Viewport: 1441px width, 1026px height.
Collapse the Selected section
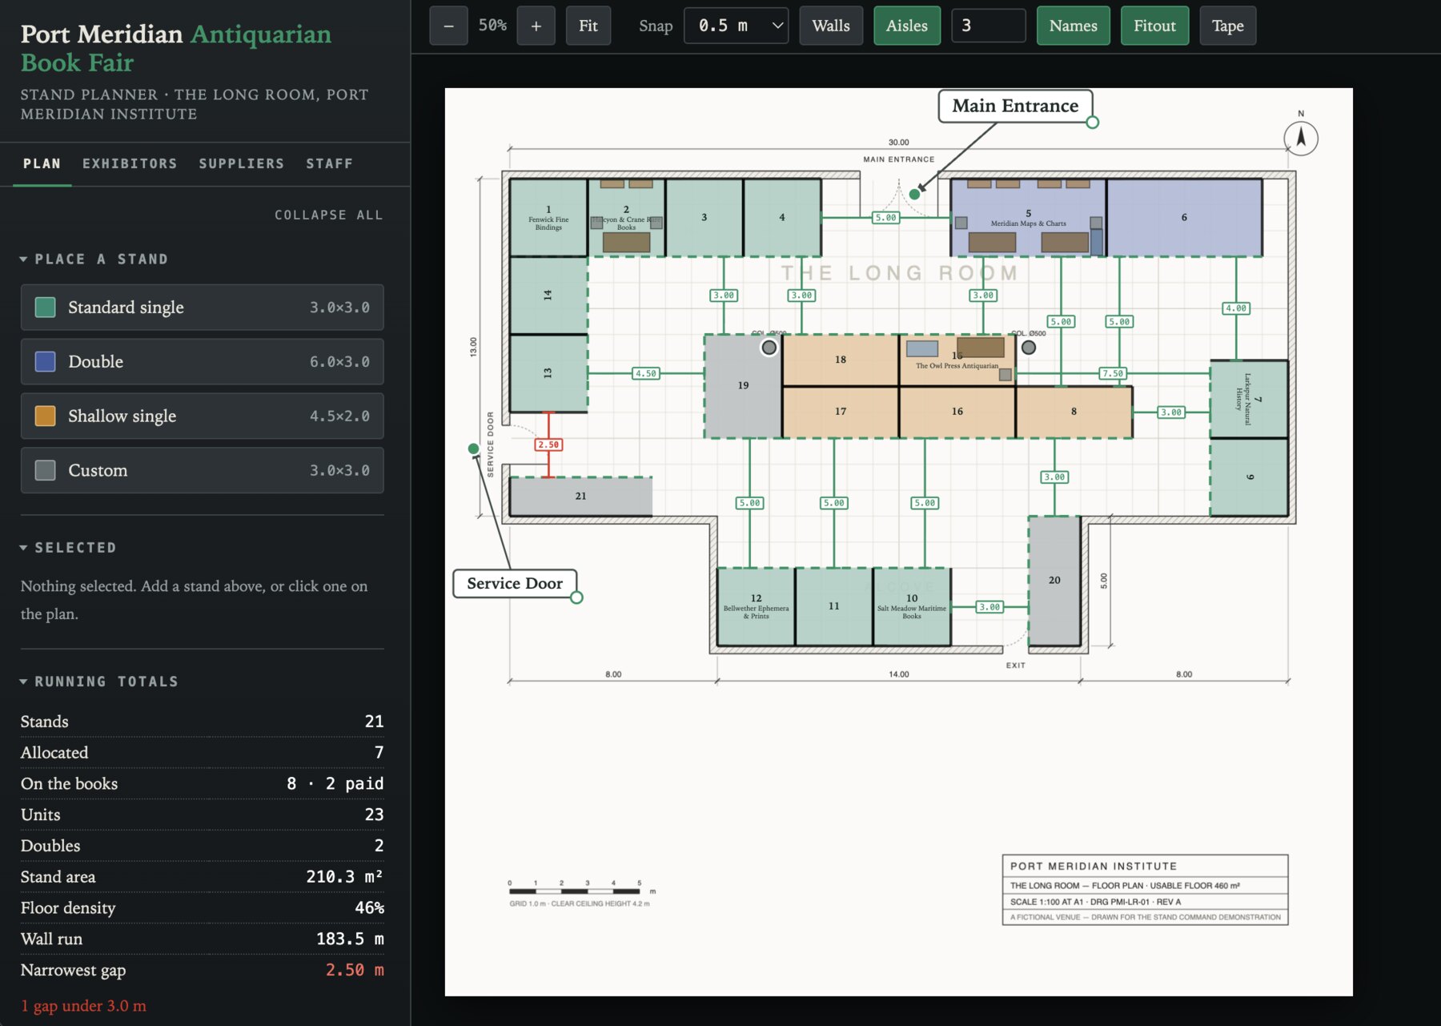(x=68, y=547)
